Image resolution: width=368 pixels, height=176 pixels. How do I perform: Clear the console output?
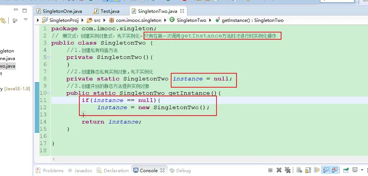298,170
